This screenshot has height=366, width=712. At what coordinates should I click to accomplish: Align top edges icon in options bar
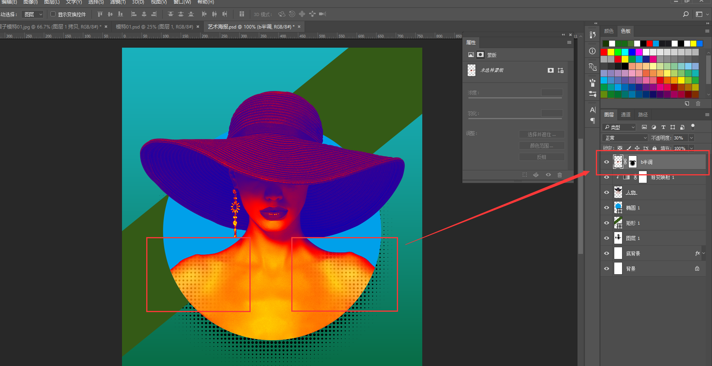click(x=100, y=14)
